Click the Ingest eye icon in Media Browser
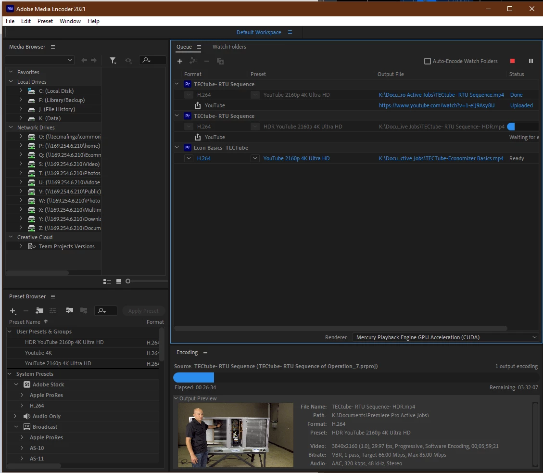This screenshot has width=543, height=473. click(x=128, y=61)
